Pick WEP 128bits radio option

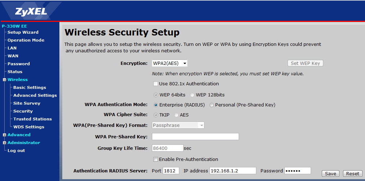192,95
